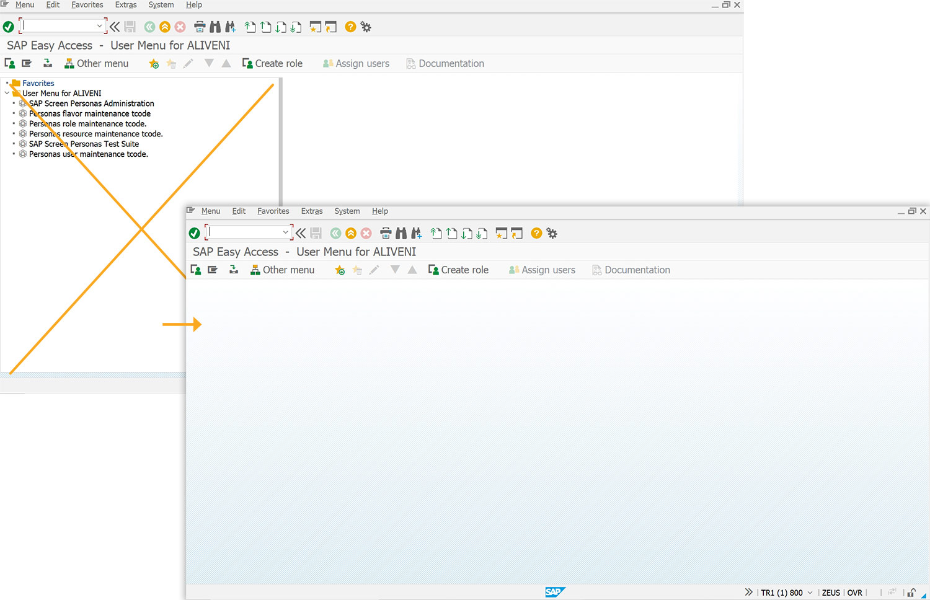930x600 pixels.
Task: Click Save icon in front window toolbar
Action: click(316, 233)
